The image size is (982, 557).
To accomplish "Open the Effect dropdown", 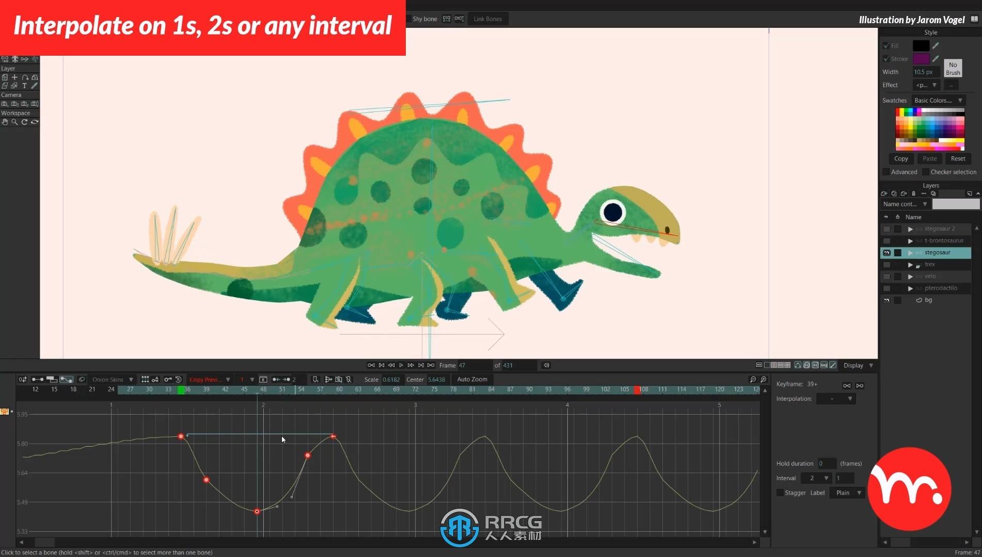I will point(926,85).
